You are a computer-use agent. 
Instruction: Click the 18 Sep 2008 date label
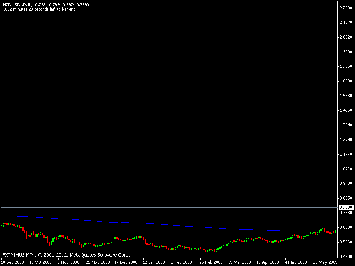[12, 262]
